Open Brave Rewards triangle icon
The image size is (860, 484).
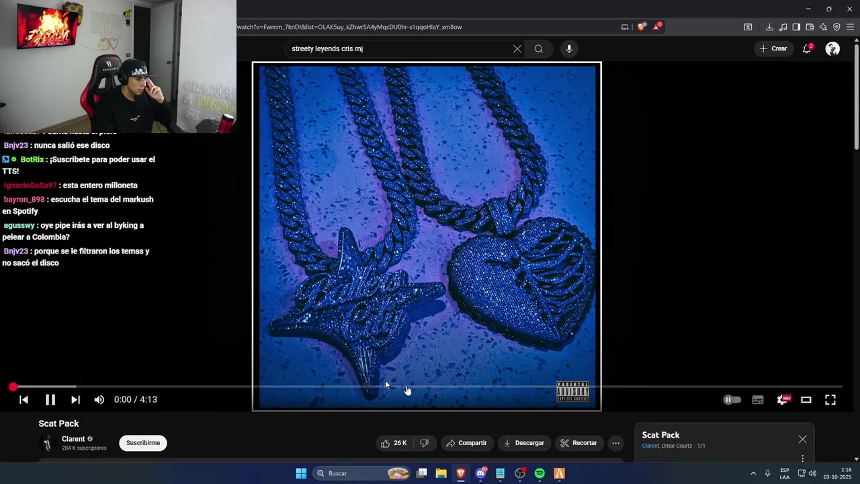657,27
